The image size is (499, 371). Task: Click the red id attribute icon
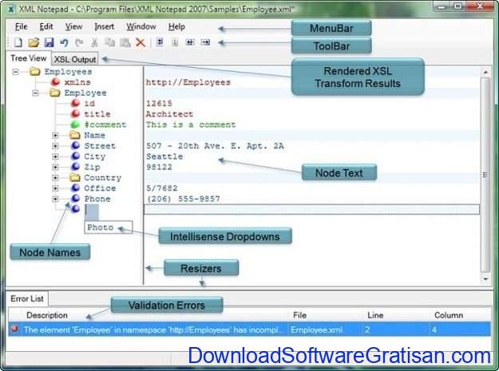tap(75, 103)
